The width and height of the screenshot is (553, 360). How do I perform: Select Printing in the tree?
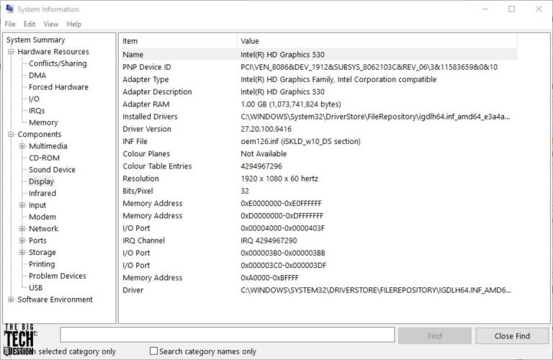pyautogui.click(x=42, y=264)
